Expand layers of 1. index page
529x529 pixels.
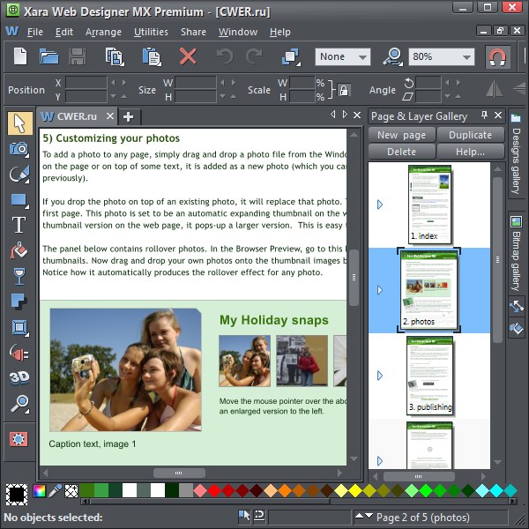click(x=380, y=205)
